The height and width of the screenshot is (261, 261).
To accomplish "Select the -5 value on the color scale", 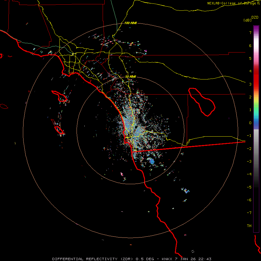I will tap(249, 187).
